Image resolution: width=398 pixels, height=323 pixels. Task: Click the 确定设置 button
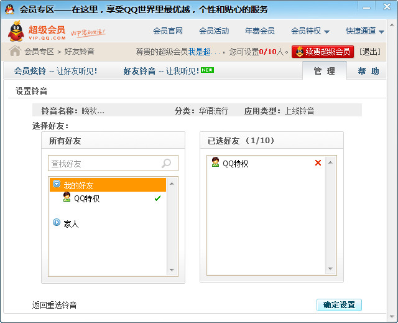[x=339, y=305]
